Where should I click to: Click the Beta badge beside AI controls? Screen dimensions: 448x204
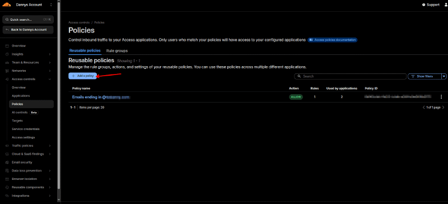(x=34, y=113)
